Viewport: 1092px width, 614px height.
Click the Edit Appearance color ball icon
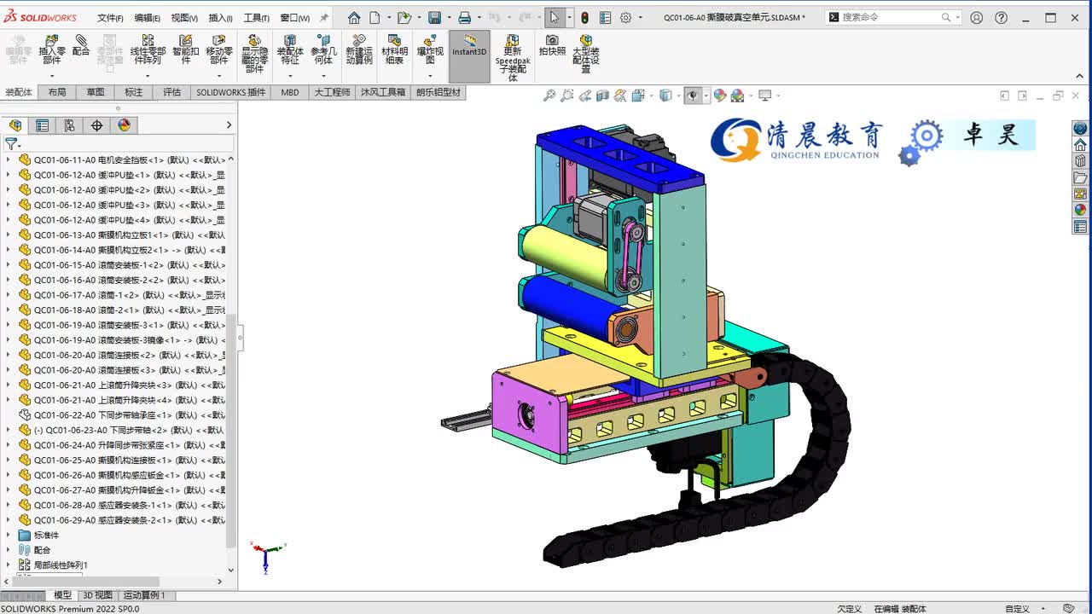click(719, 96)
